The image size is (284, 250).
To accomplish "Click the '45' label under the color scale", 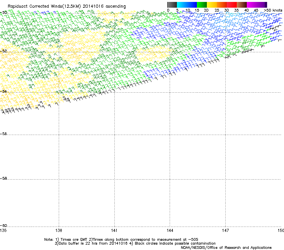I will click(256, 10).
